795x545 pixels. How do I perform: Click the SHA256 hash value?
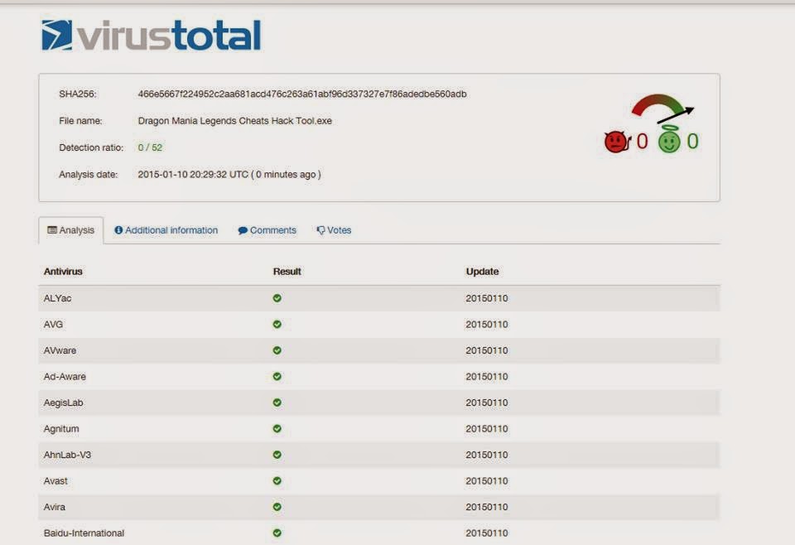[x=302, y=94]
